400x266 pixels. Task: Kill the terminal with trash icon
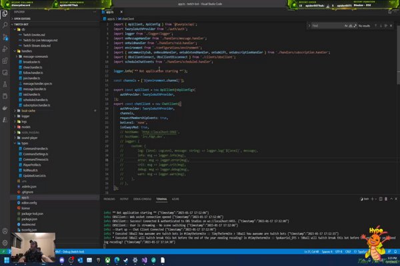pos(386,199)
